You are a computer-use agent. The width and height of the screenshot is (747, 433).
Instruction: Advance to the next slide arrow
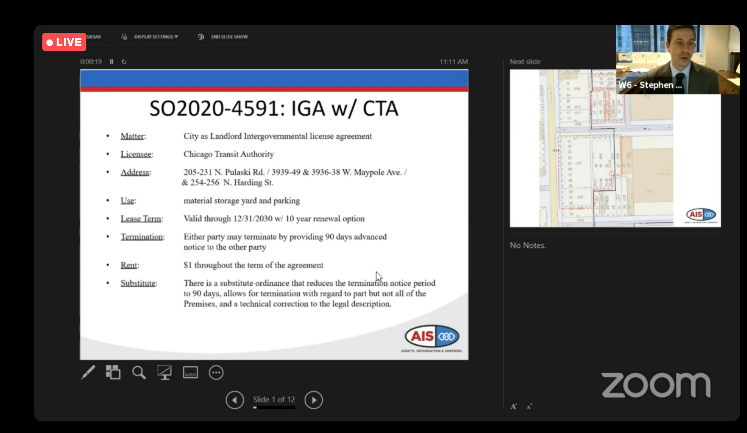pyautogui.click(x=314, y=400)
